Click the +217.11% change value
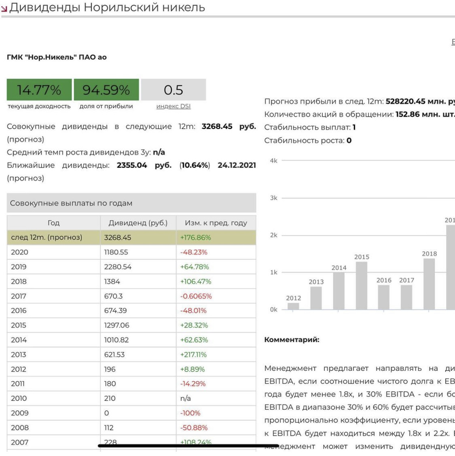 [x=193, y=354]
